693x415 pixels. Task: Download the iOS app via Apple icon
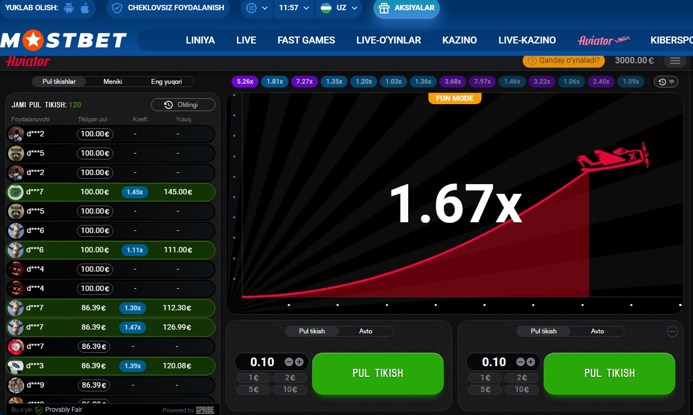point(85,8)
